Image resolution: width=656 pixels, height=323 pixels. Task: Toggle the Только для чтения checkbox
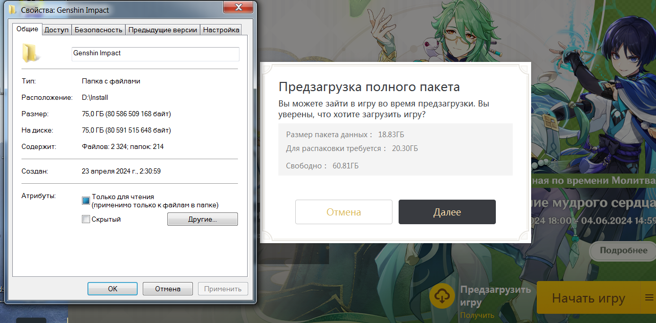click(86, 201)
